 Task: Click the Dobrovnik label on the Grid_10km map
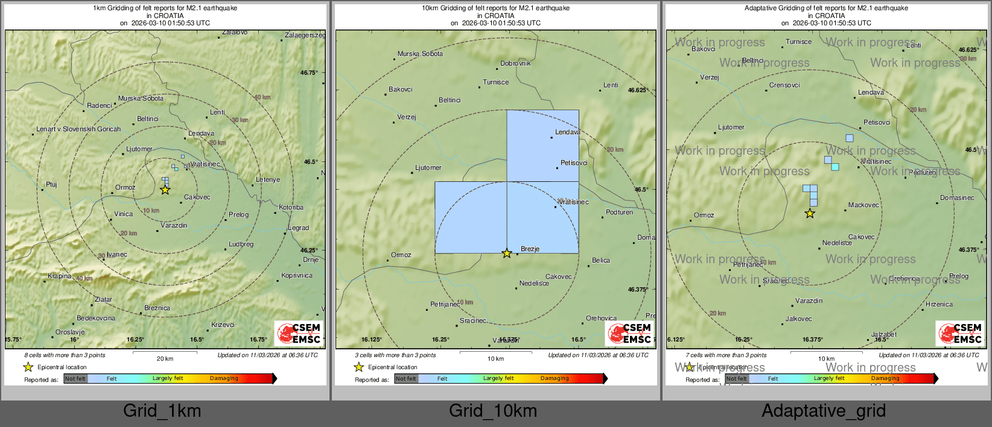515,63
